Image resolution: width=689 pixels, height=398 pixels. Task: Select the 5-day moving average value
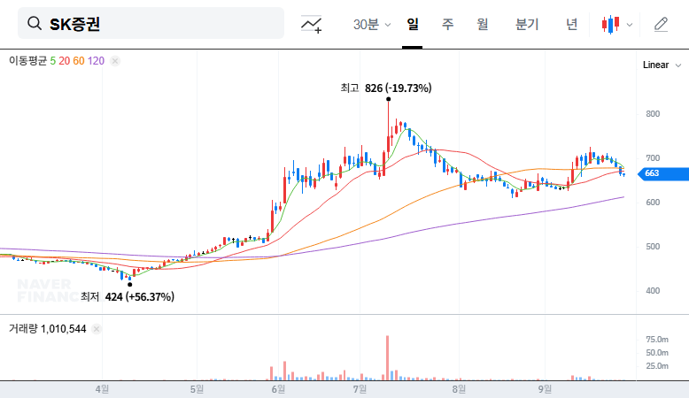[x=53, y=60]
